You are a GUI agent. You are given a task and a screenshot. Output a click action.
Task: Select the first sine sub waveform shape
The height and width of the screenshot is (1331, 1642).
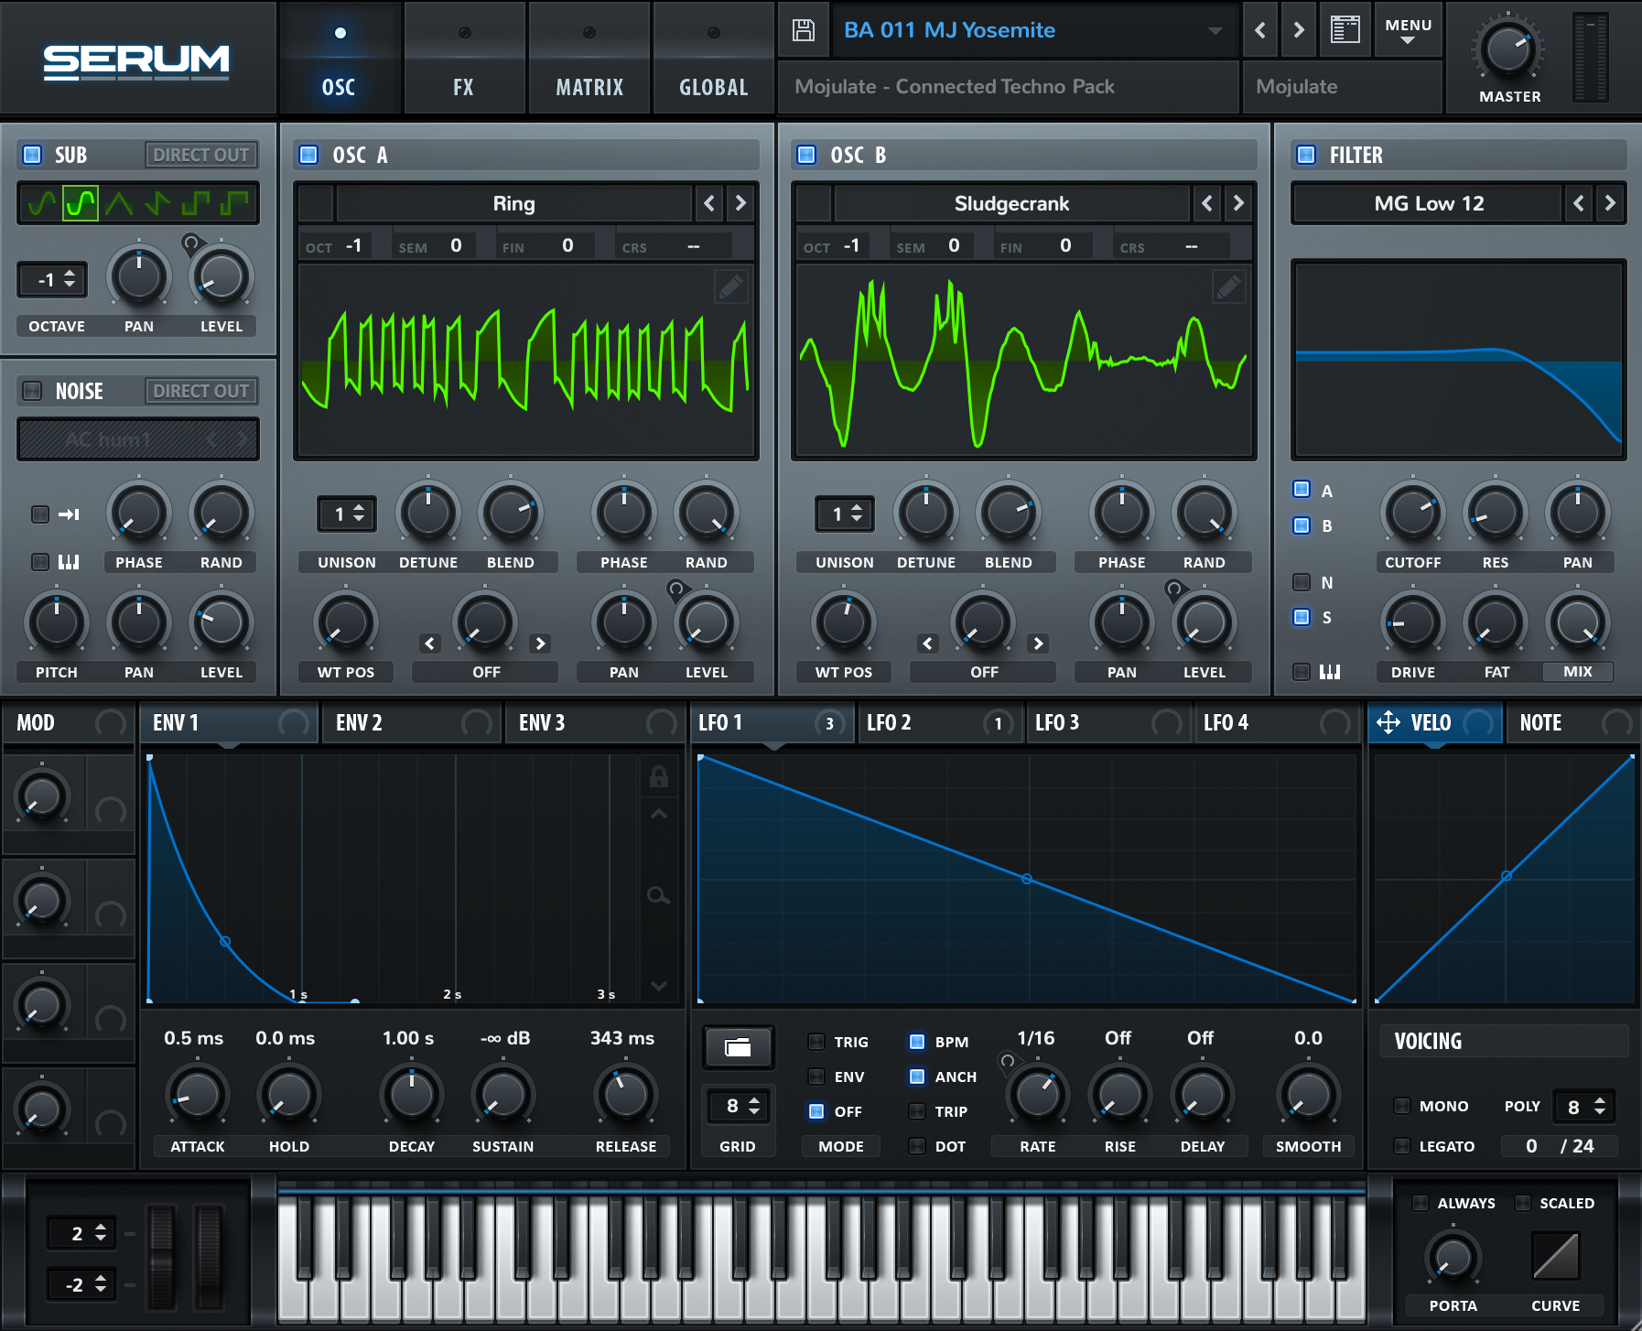tap(42, 203)
